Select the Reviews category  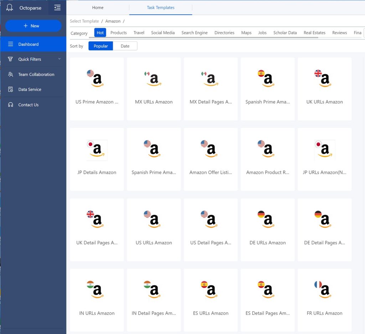pos(340,32)
